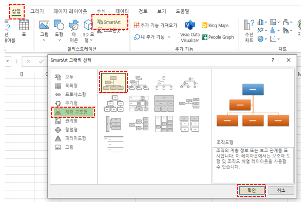The height and width of the screenshot is (204, 306).
Task: Click the Bing Maps add-in
Action: pos(215,25)
